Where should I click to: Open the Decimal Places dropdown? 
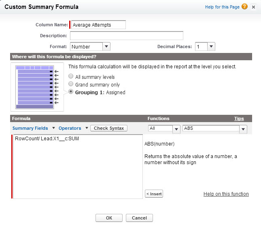[x=205, y=46]
